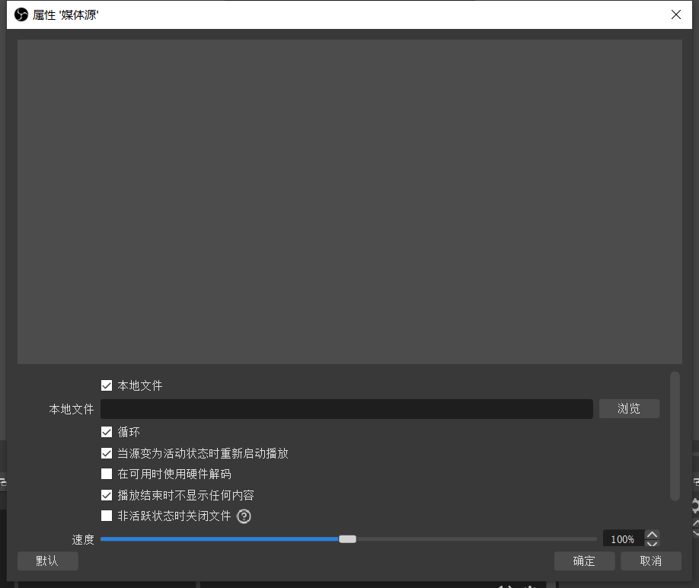This screenshot has width=699, height=588.
Task: Click the properties panel vertical scrollbar
Action: (x=675, y=436)
